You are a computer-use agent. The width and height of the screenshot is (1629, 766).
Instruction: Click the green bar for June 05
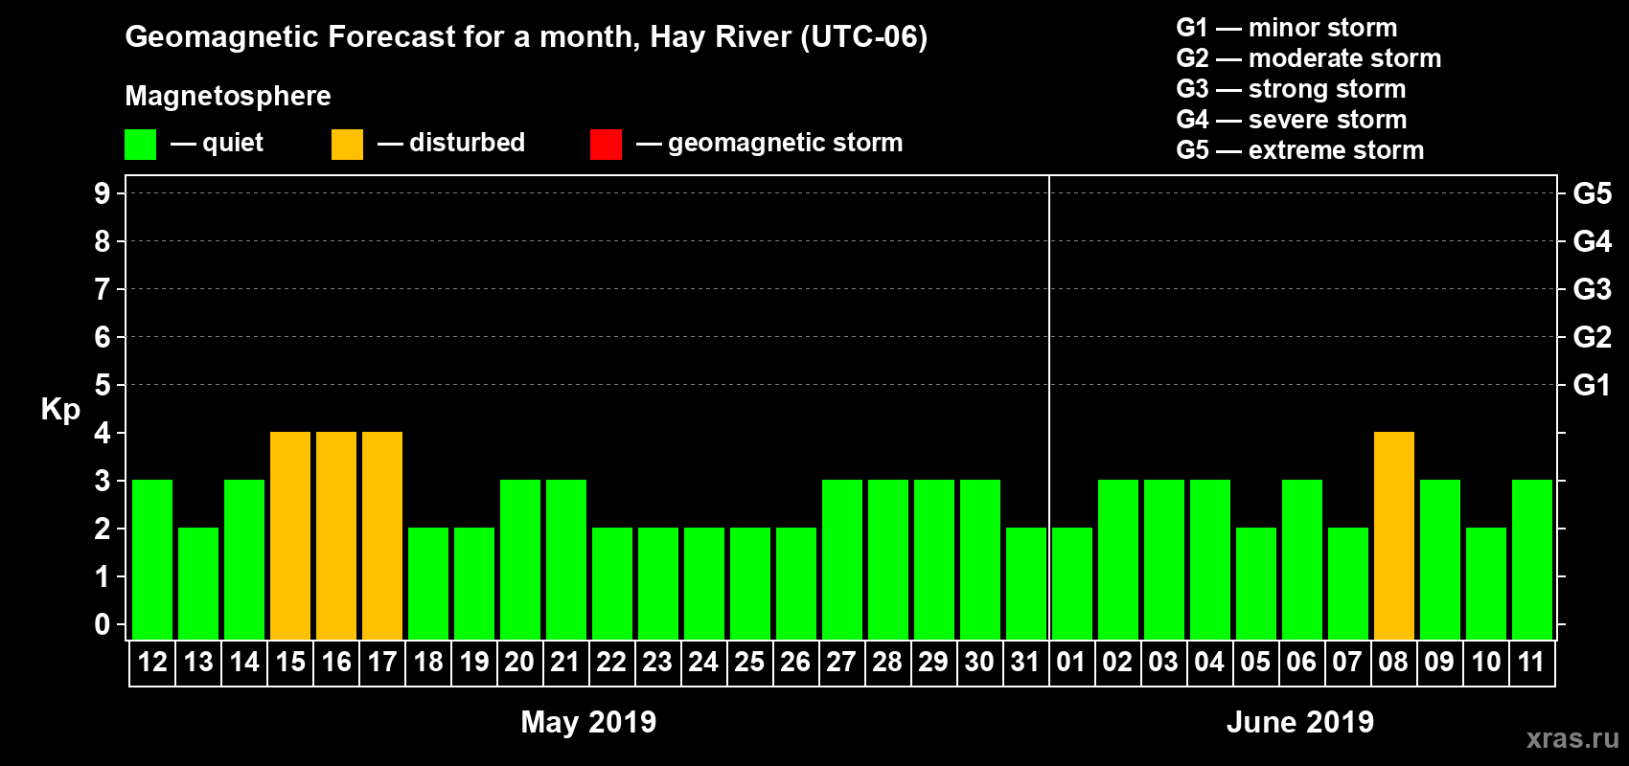point(1256,583)
